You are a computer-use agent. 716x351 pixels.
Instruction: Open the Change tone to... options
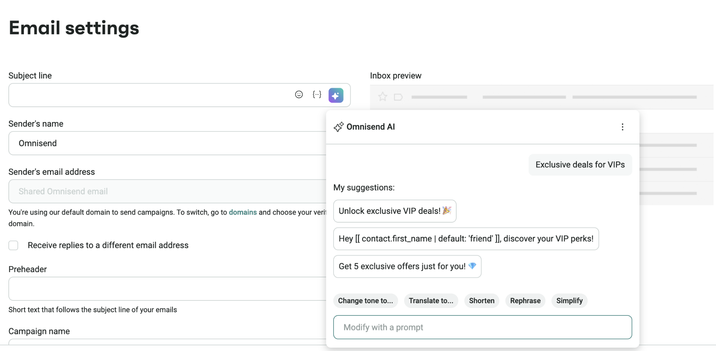click(x=365, y=301)
